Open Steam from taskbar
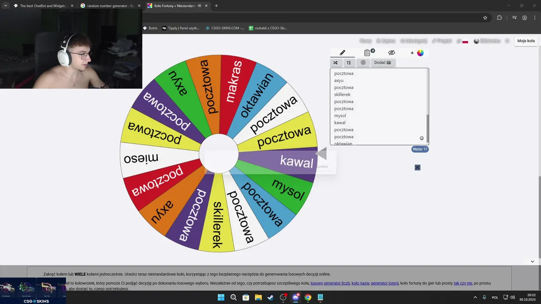This screenshot has width=541, height=304. 270,297
